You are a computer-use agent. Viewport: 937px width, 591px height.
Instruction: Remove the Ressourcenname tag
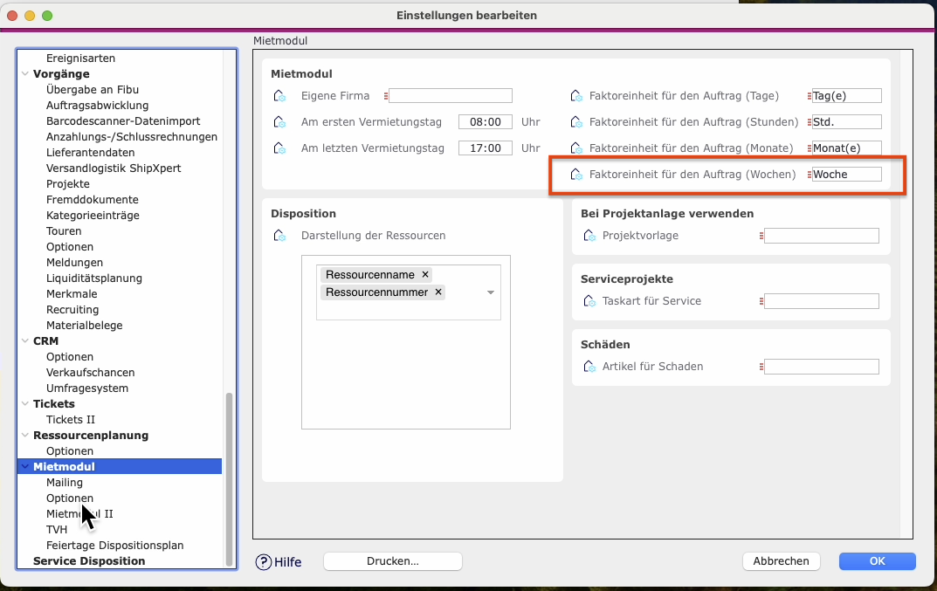[425, 274]
